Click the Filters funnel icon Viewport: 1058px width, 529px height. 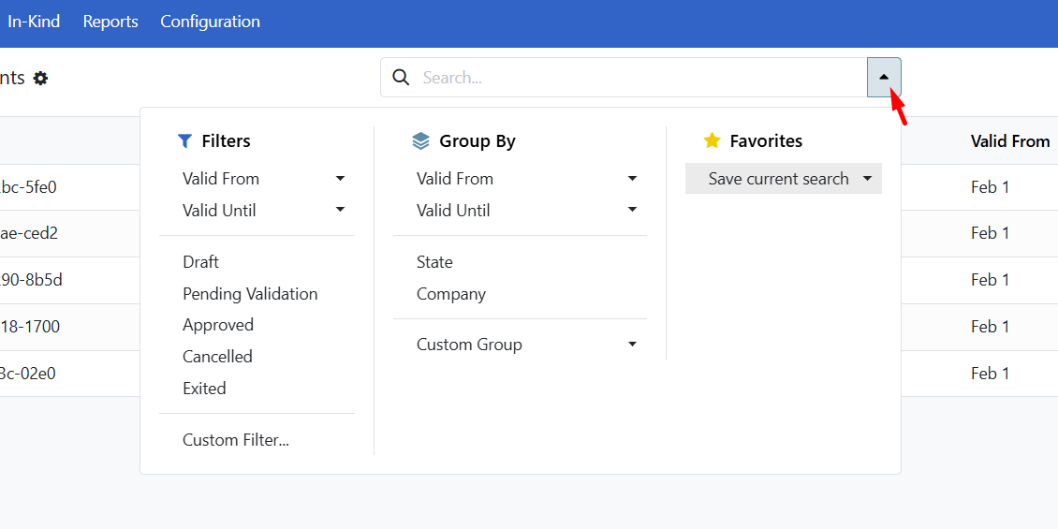(x=184, y=141)
